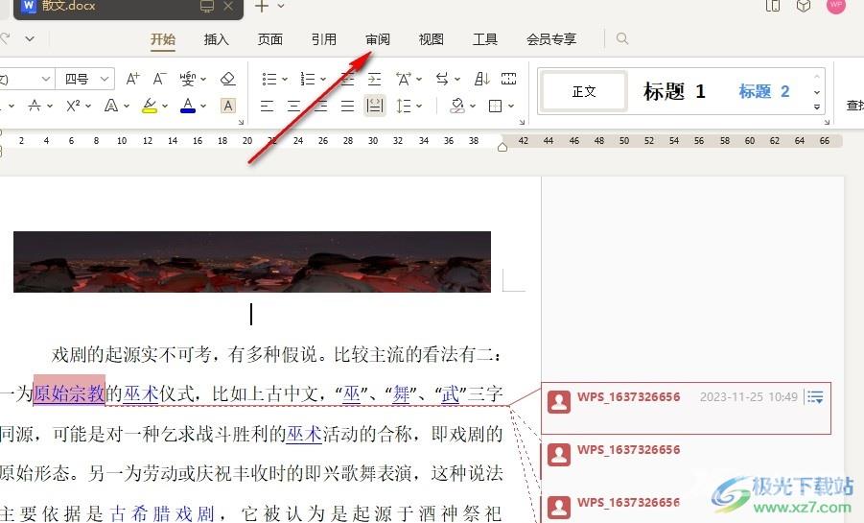
Task: Follow the 古希腊戏剧 hyperlink
Action: pyautogui.click(x=162, y=513)
